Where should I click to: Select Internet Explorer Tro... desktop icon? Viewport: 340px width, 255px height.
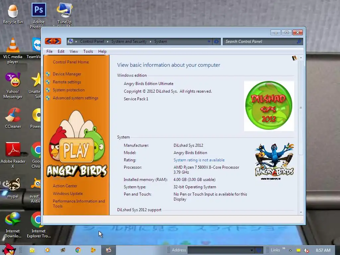pos(39,225)
